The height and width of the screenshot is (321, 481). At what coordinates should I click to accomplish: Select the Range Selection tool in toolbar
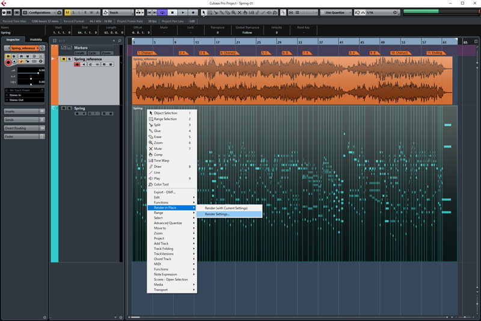click(x=210, y=13)
